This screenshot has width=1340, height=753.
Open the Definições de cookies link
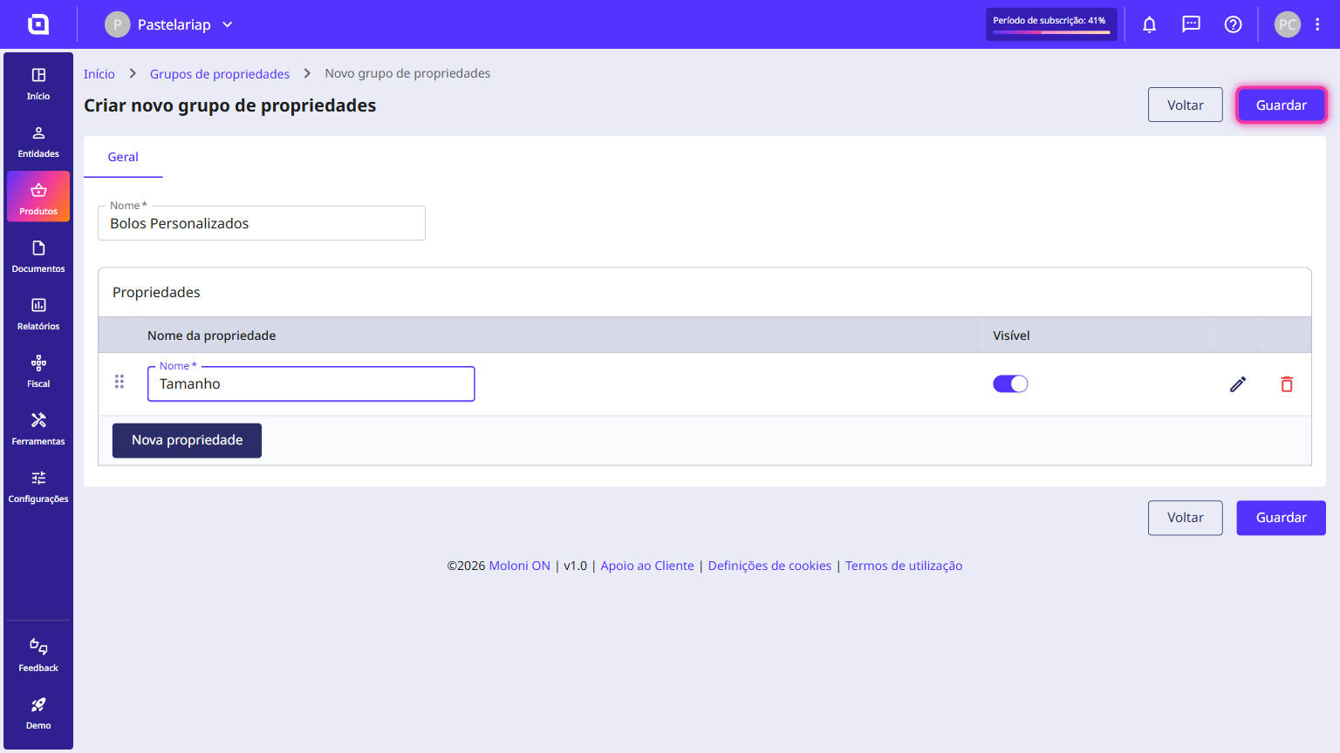(769, 566)
